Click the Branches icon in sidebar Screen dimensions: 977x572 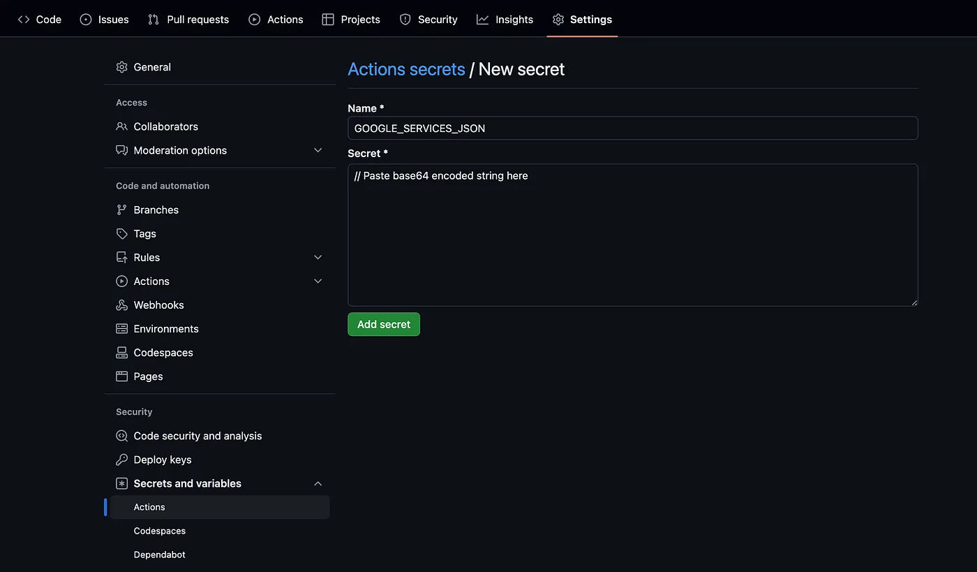click(122, 210)
